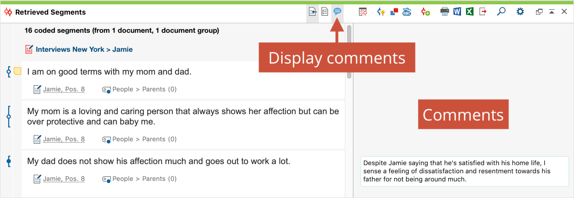
Task: Open settings gear icon
Action: pos(520,12)
